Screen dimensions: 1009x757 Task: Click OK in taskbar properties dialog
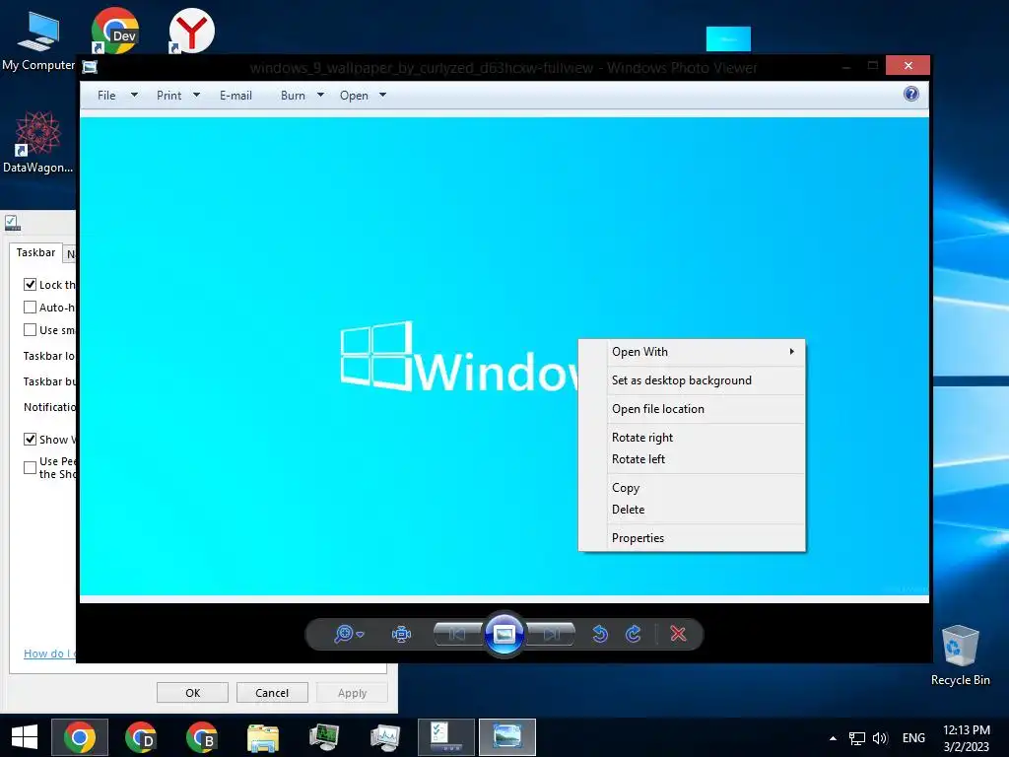point(192,693)
